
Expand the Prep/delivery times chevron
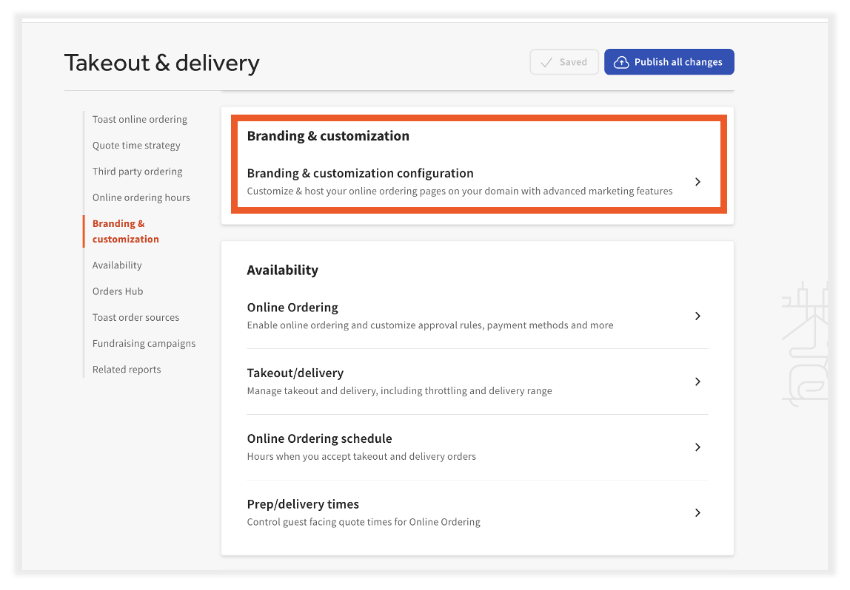pos(697,512)
